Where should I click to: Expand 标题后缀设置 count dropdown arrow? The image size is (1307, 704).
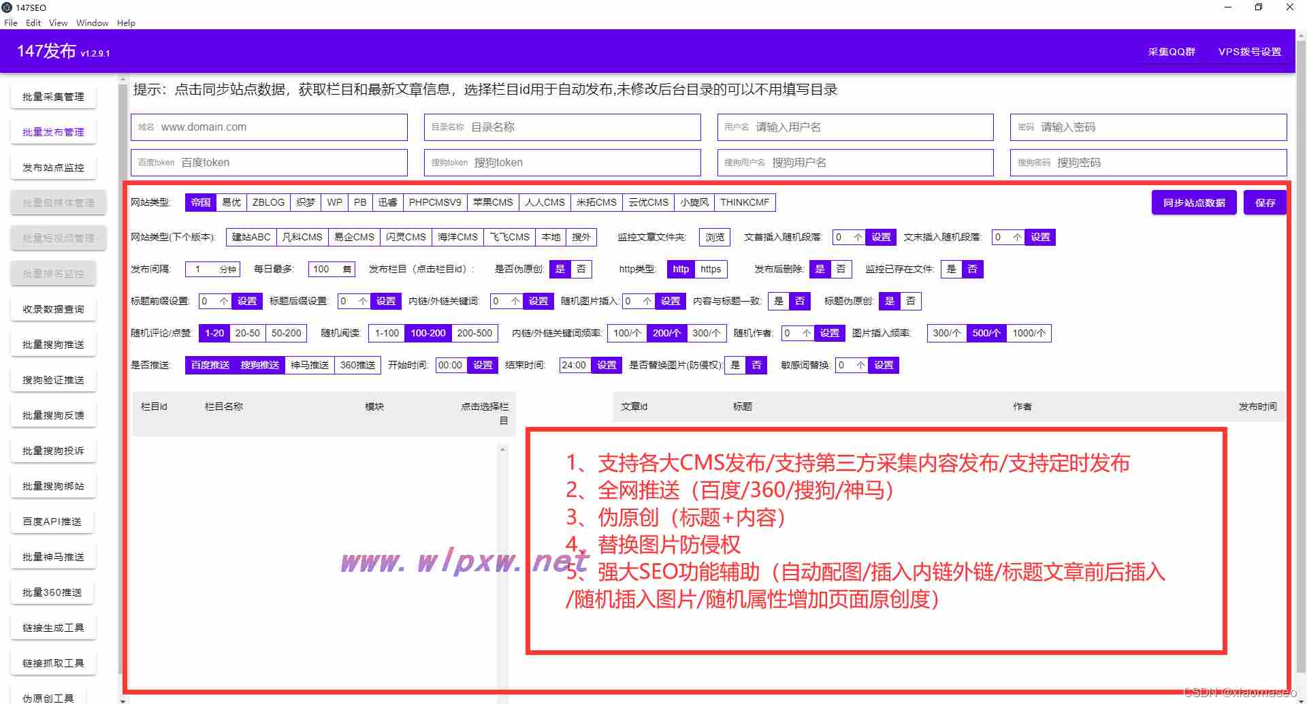coord(363,301)
